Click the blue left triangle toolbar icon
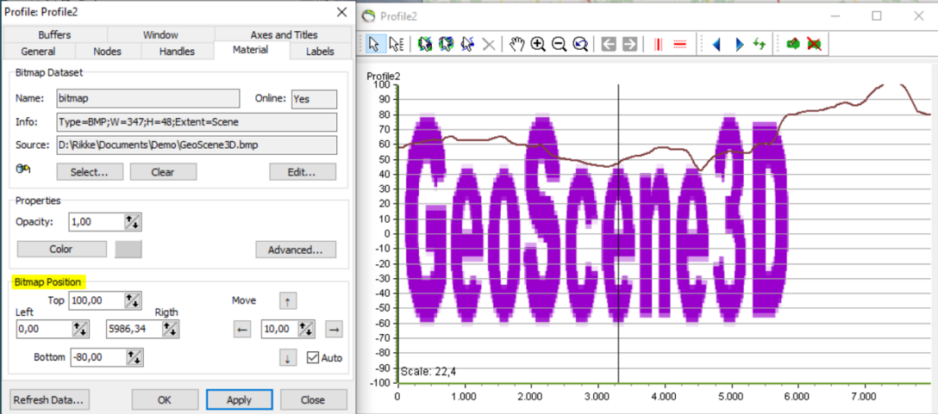 pyautogui.click(x=716, y=44)
